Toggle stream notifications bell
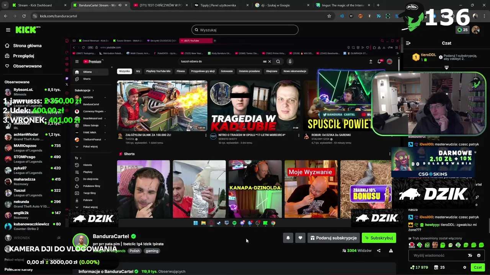 tap(288, 238)
